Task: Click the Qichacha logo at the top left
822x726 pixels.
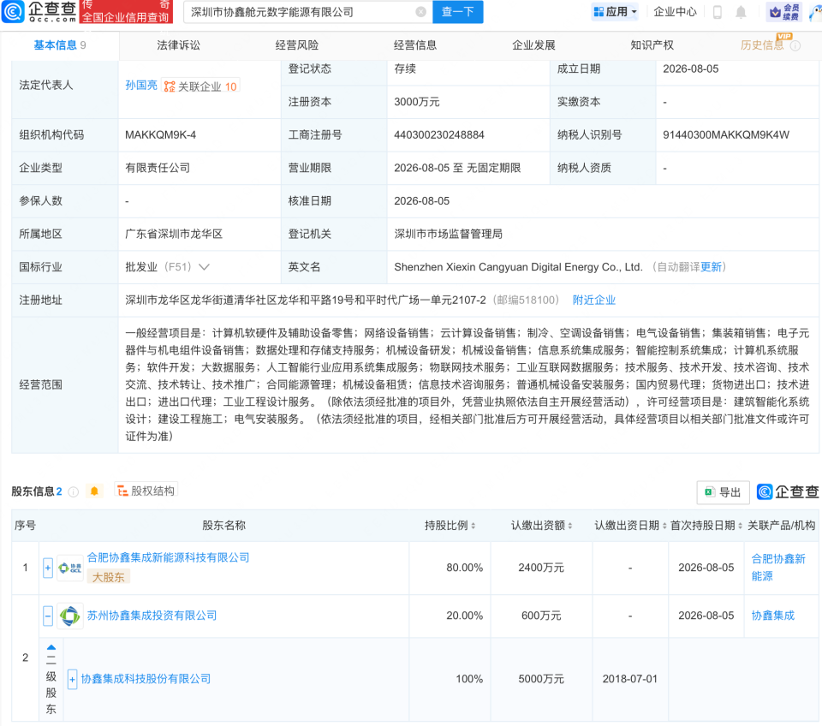Action: click(39, 11)
